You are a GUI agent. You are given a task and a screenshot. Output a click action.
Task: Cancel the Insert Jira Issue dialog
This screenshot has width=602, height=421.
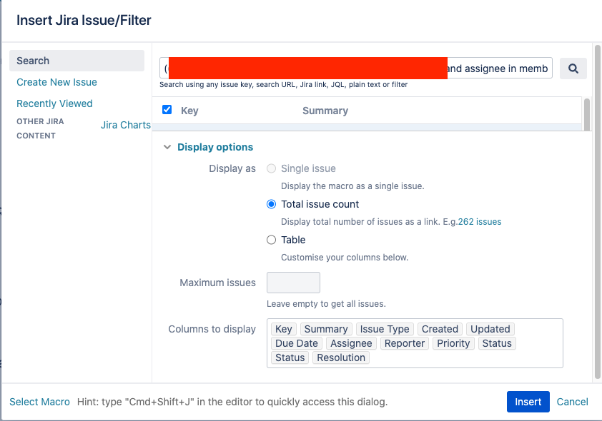click(573, 402)
